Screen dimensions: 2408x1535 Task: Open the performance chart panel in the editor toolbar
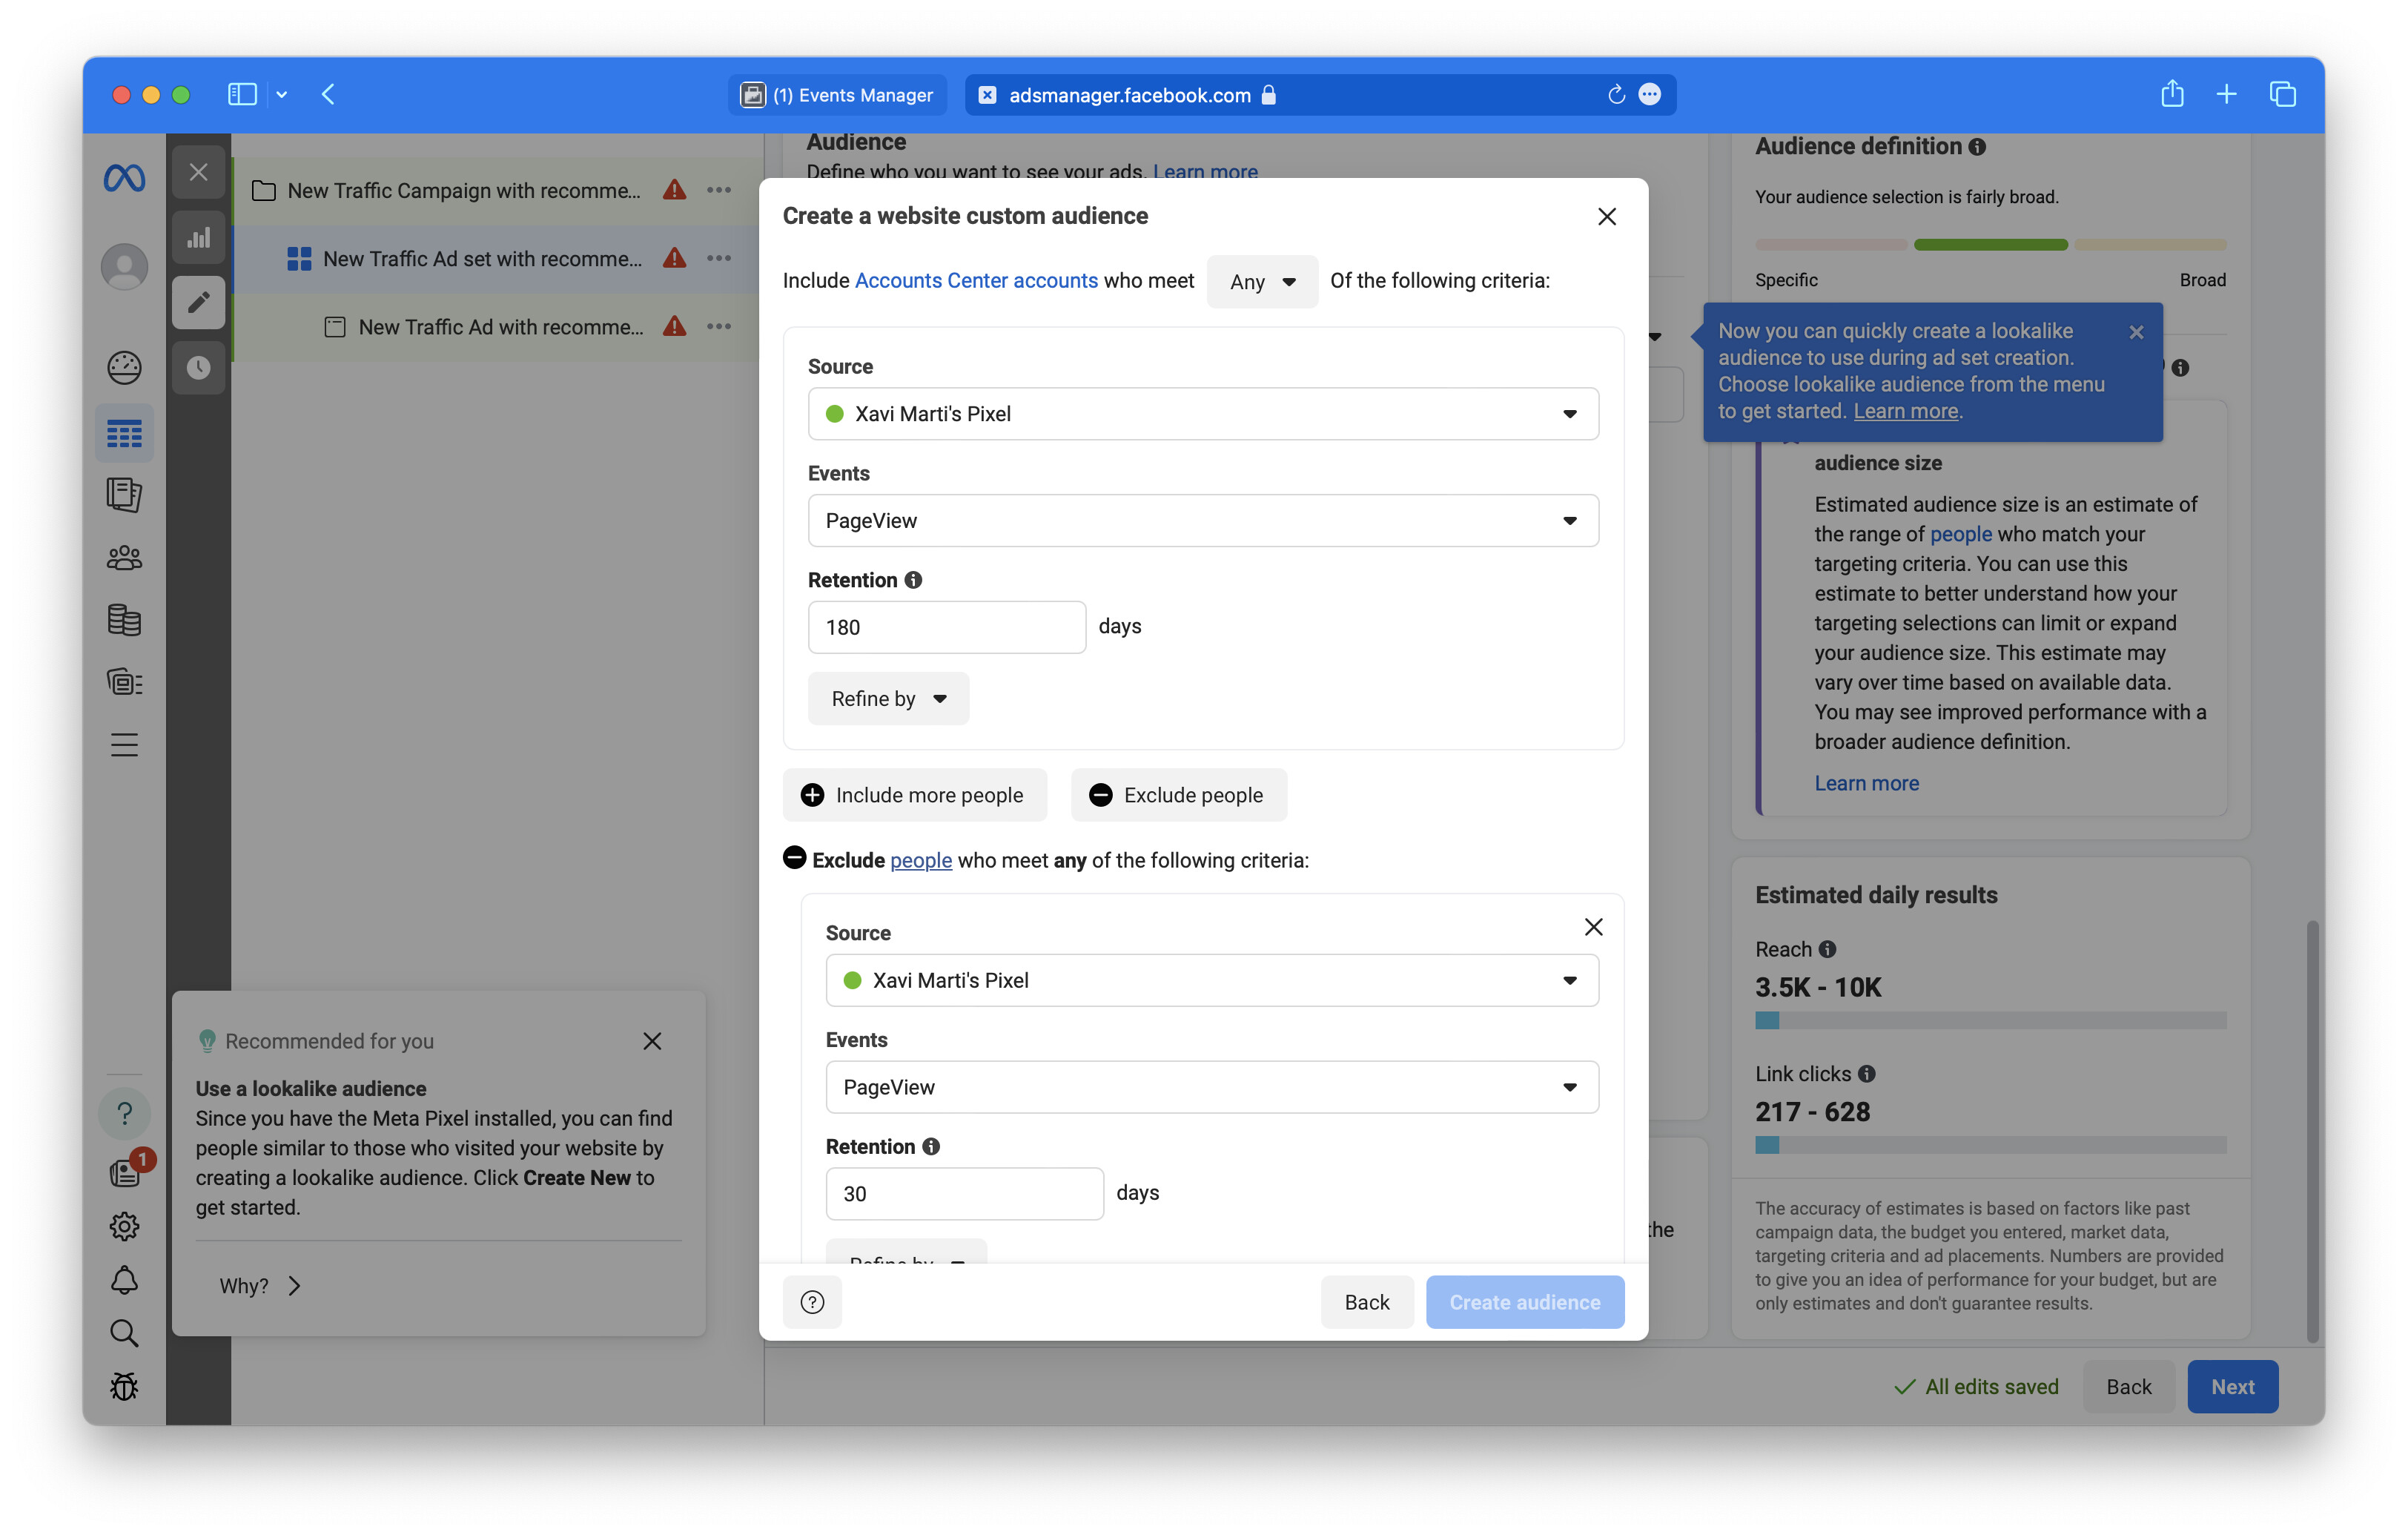[199, 237]
